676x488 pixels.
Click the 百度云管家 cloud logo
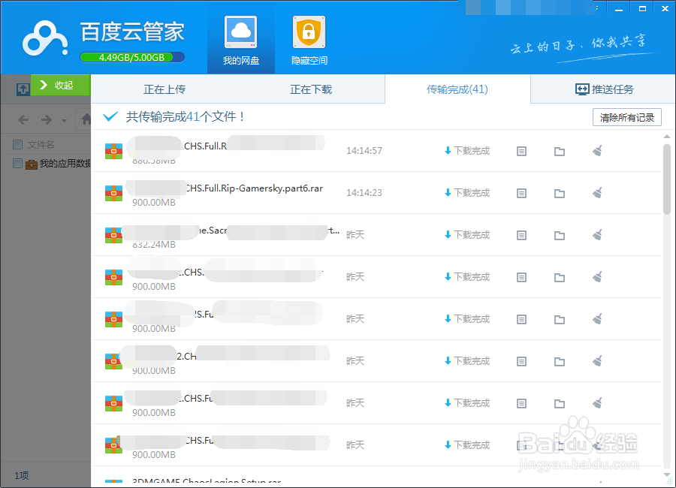coord(45,38)
